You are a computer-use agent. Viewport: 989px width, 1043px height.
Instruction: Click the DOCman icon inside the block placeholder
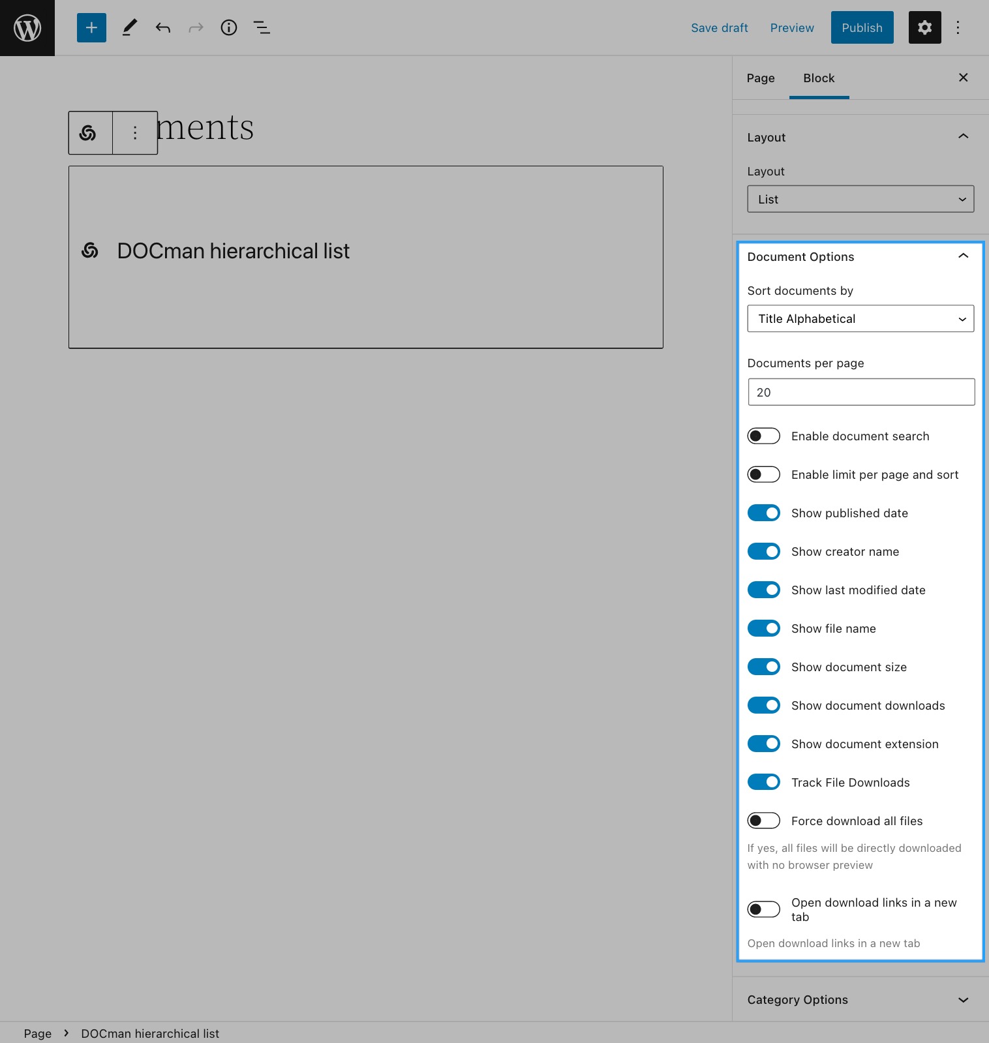point(90,250)
